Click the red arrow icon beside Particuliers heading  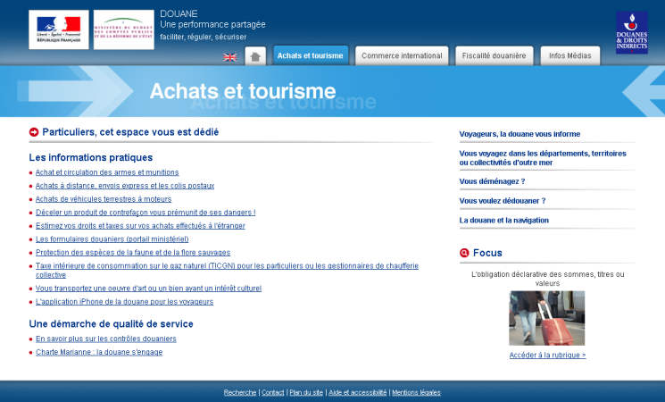(34, 132)
